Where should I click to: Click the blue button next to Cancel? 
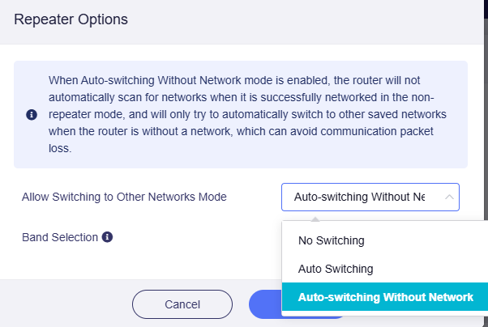point(265,304)
